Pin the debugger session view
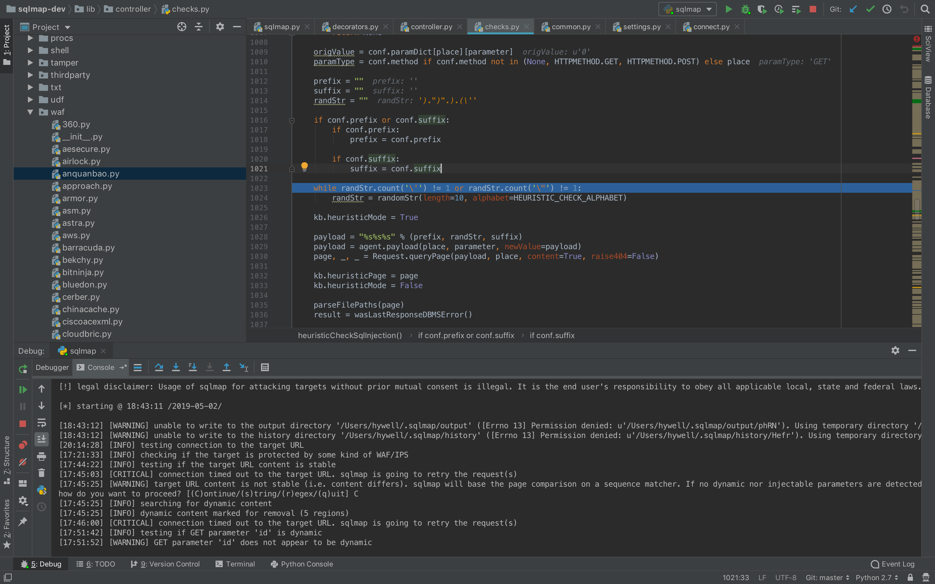The width and height of the screenshot is (935, 584). point(22,521)
